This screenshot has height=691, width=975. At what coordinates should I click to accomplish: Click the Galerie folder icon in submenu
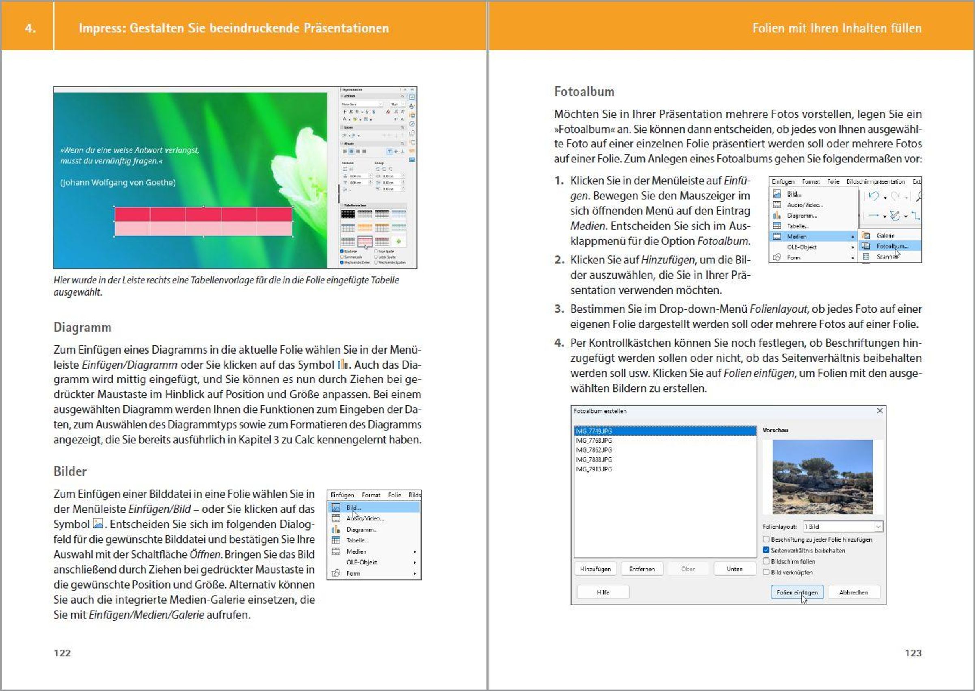pyautogui.click(x=866, y=235)
